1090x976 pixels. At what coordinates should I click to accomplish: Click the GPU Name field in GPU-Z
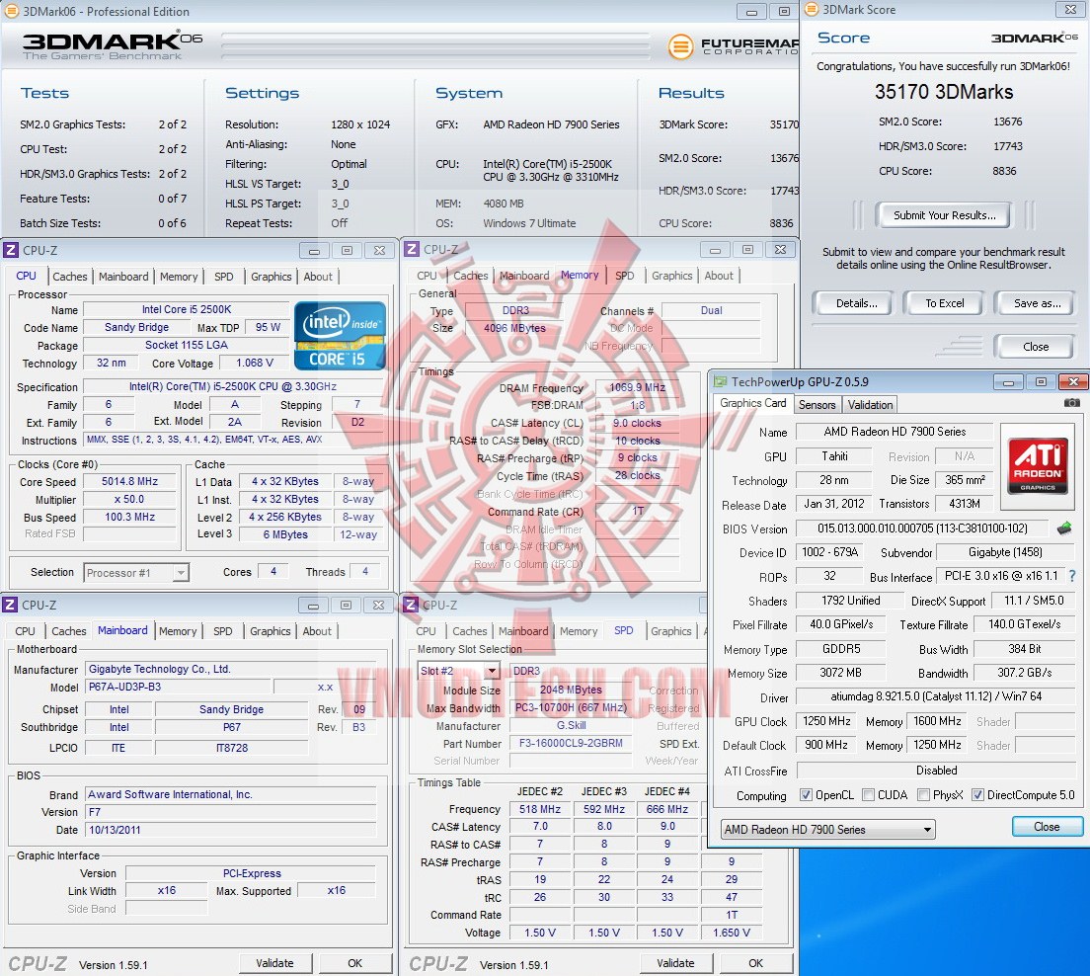(x=894, y=432)
